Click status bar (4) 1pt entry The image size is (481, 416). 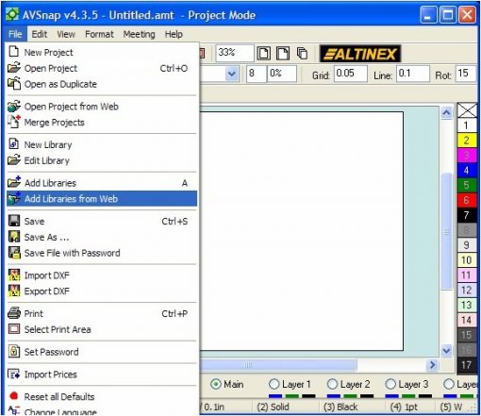pos(404,407)
